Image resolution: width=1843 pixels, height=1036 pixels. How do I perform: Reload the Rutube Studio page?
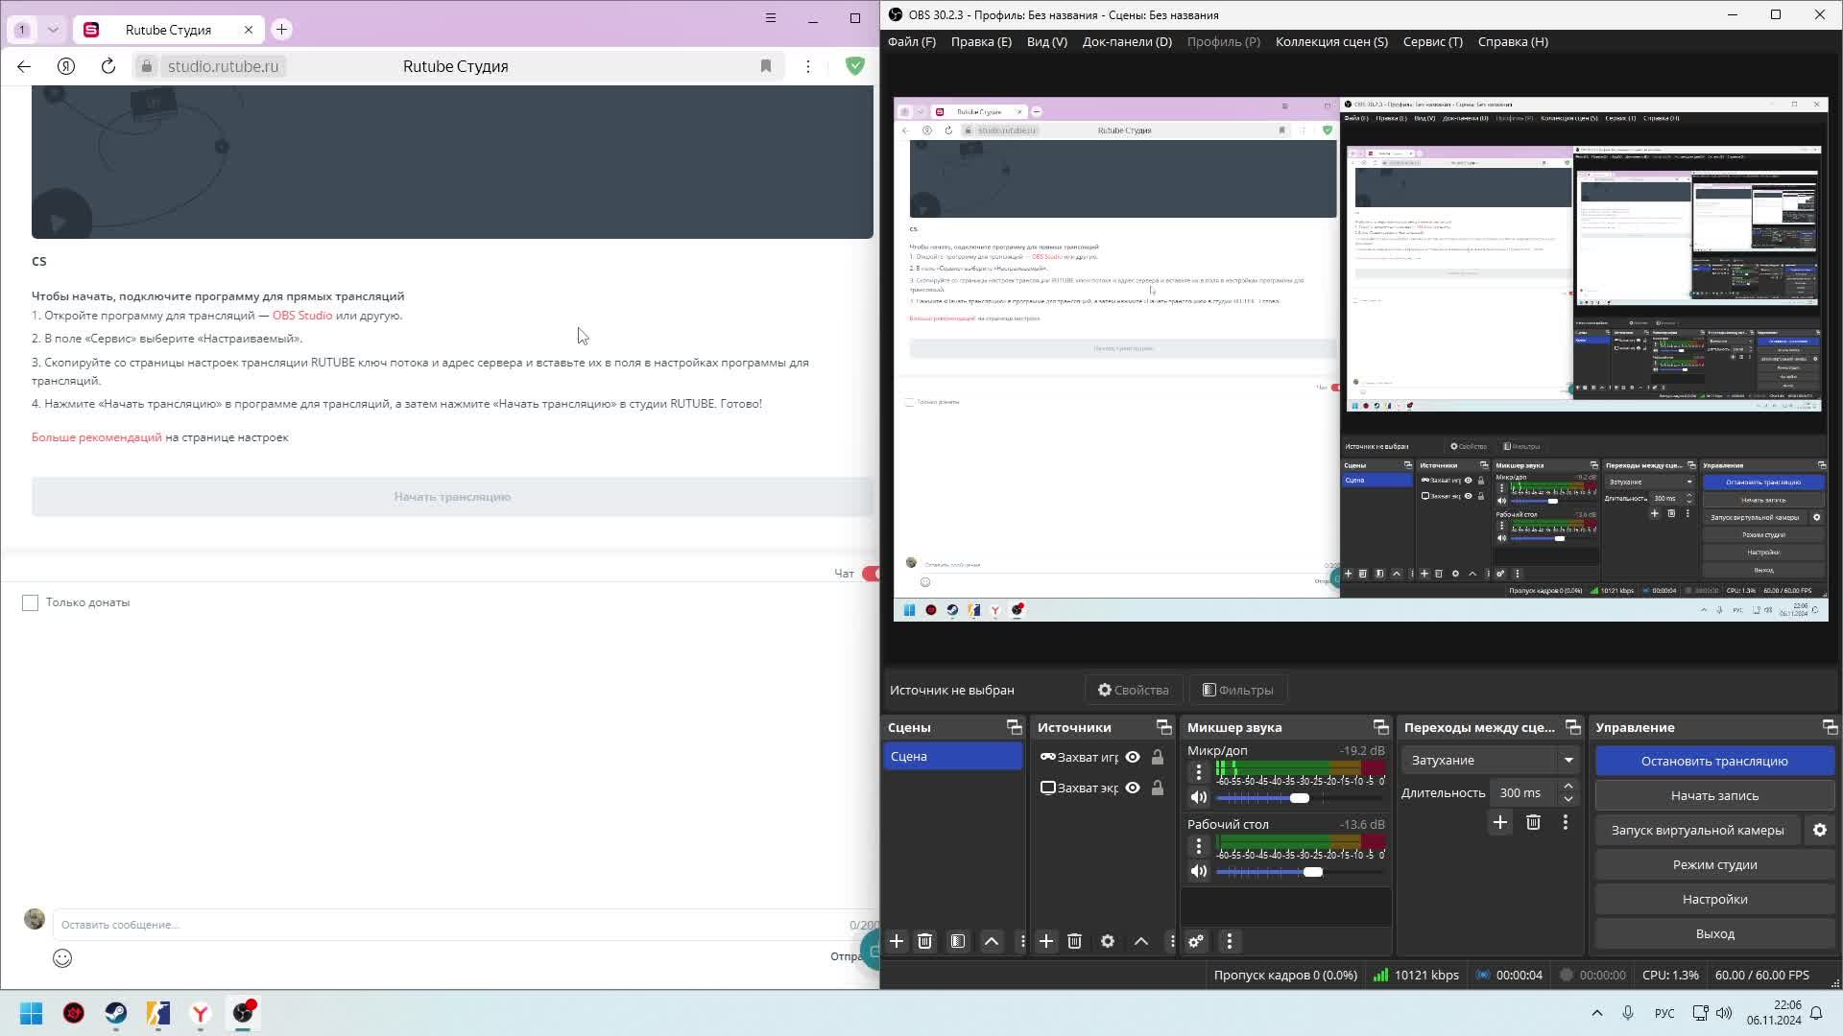[x=108, y=66]
